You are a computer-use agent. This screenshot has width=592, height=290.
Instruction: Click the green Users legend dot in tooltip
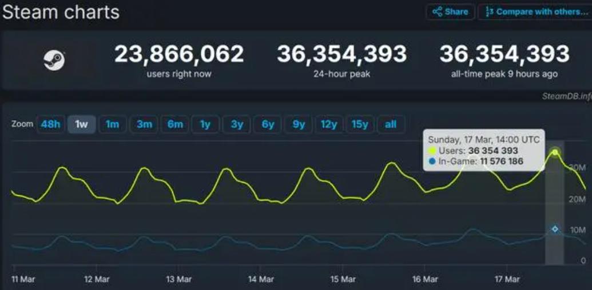click(x=432, y=151)
